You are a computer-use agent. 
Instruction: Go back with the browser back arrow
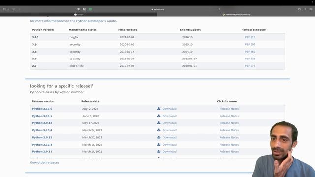[x=14, y=9]
